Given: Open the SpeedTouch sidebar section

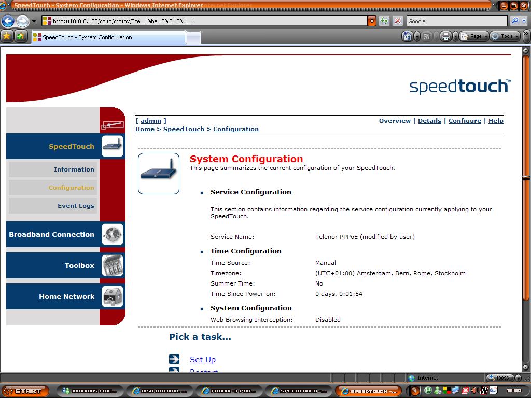Looking at the screenshot, I should (72, 146).
